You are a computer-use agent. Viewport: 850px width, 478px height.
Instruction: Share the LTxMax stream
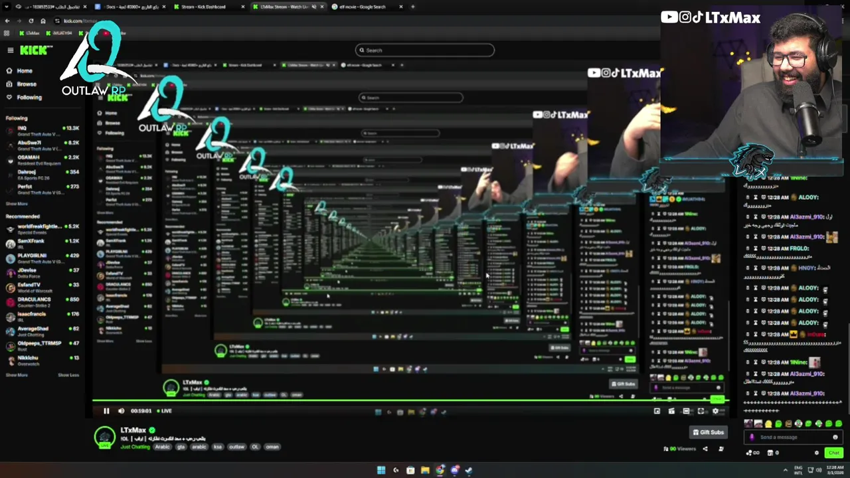[705, 449]
